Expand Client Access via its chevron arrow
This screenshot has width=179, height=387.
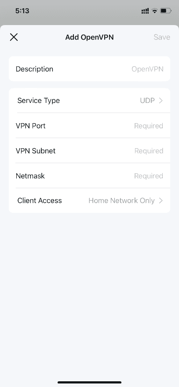(161, 201)
